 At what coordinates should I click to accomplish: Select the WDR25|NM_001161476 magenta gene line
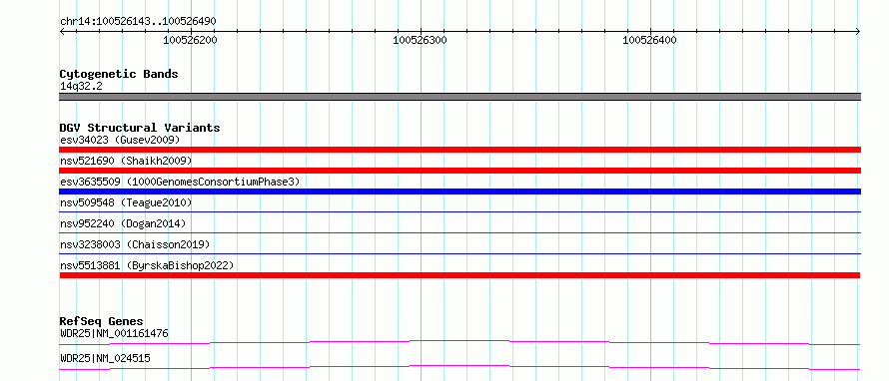(x=459, y=342)
